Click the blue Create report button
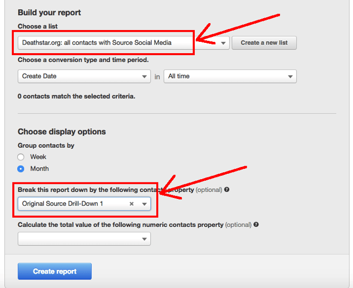353x288 pixels. coord(55,271)
